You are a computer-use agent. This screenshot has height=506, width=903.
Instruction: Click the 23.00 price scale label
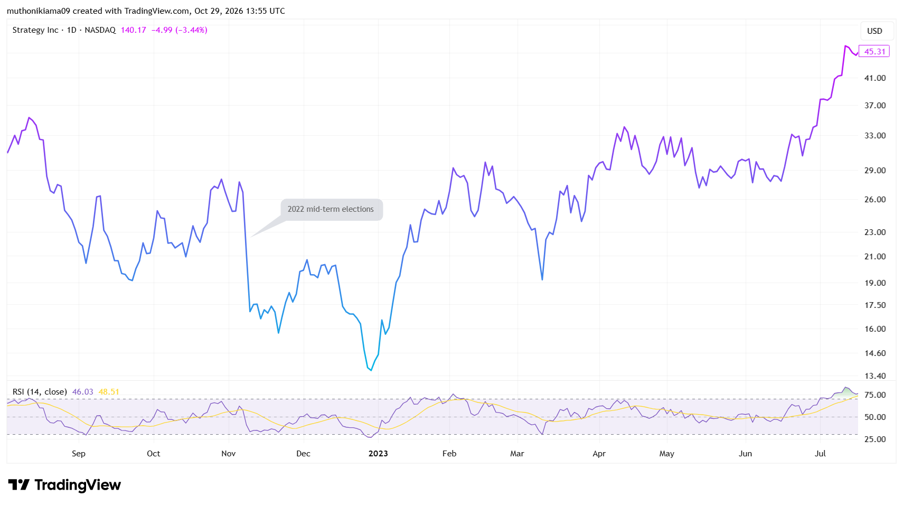(x=875, y=232)
